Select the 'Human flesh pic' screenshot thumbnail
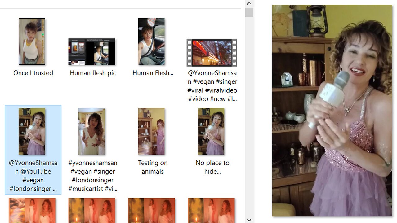The image size is (397, 223). 92,52
